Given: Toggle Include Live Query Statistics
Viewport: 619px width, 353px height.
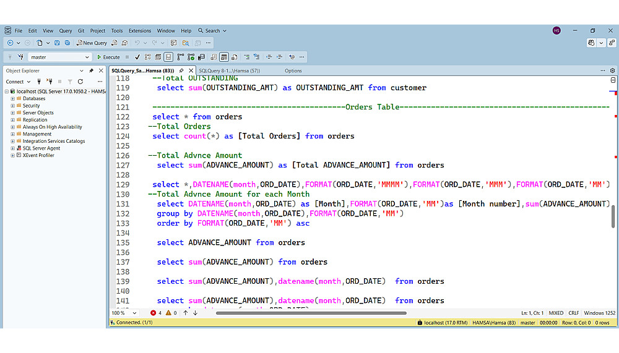Looking at the screenshot, I should click(191, 57).
